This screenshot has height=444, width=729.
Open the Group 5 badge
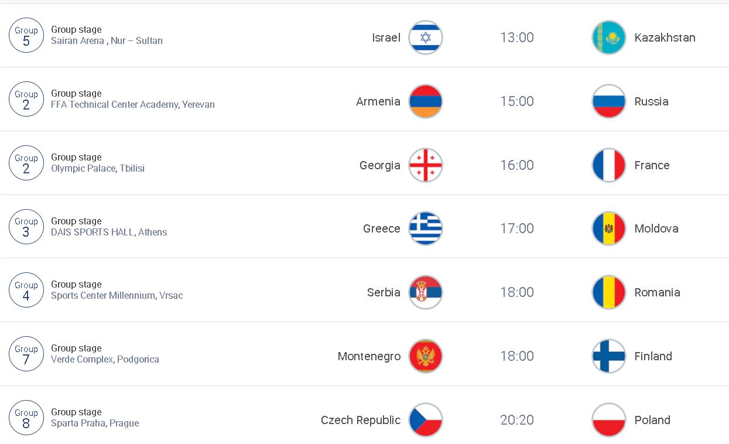(x=26, y=36)
